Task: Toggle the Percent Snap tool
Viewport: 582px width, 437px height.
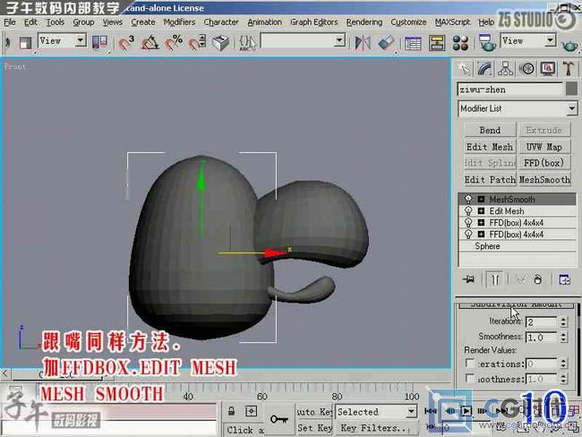Action: pos(174,42)
